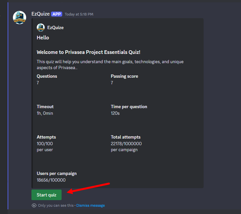241x214 pixels.
Task: Click the small EzQuize embed author icon
Action: [41, 27]
